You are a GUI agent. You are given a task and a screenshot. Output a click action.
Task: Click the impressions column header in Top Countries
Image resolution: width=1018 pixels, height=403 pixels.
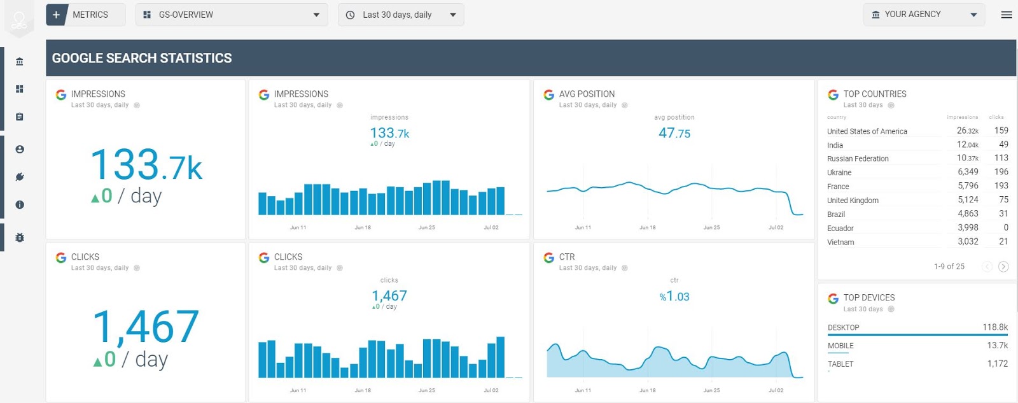click(x=962, y=117)
